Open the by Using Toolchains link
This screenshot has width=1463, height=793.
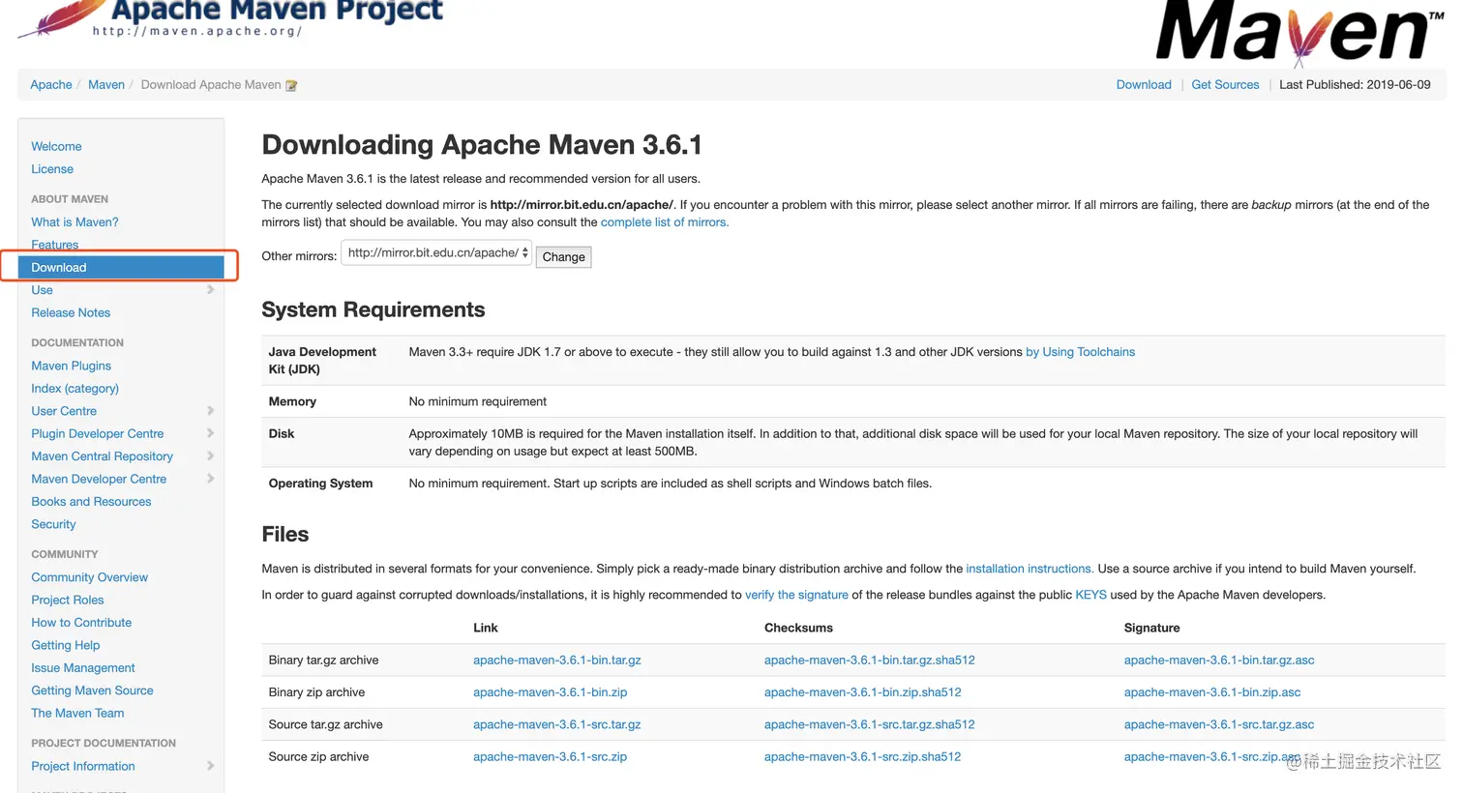pos(1080,352)
